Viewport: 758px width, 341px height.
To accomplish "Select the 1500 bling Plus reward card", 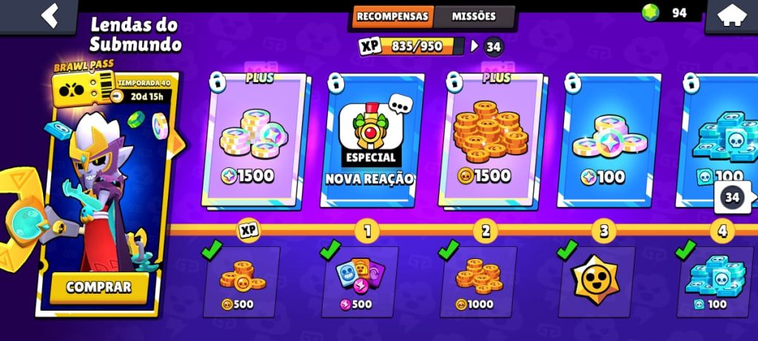I will [x=254, y=141].
